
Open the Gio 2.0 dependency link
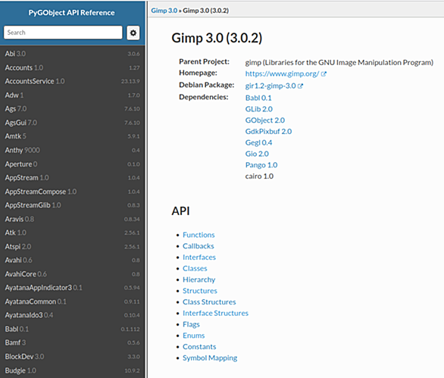pos(257,154)
